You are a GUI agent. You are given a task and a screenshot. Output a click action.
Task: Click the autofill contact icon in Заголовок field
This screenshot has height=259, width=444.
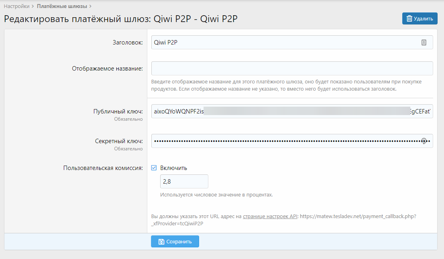[x=424, y=42]
